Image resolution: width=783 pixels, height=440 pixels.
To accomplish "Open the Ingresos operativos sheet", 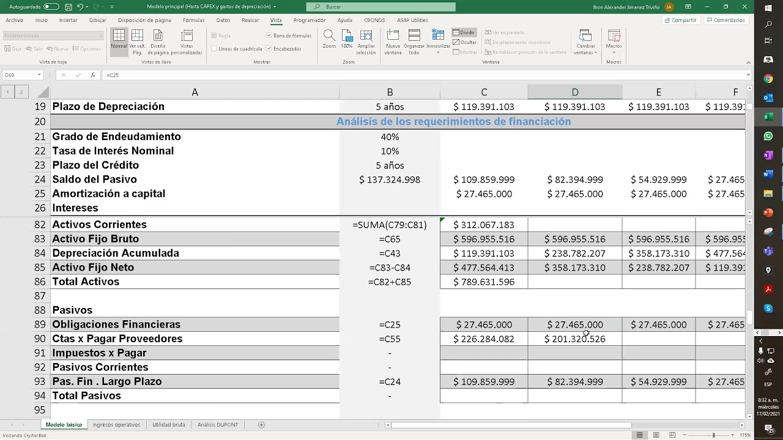I will pos(116,425).
